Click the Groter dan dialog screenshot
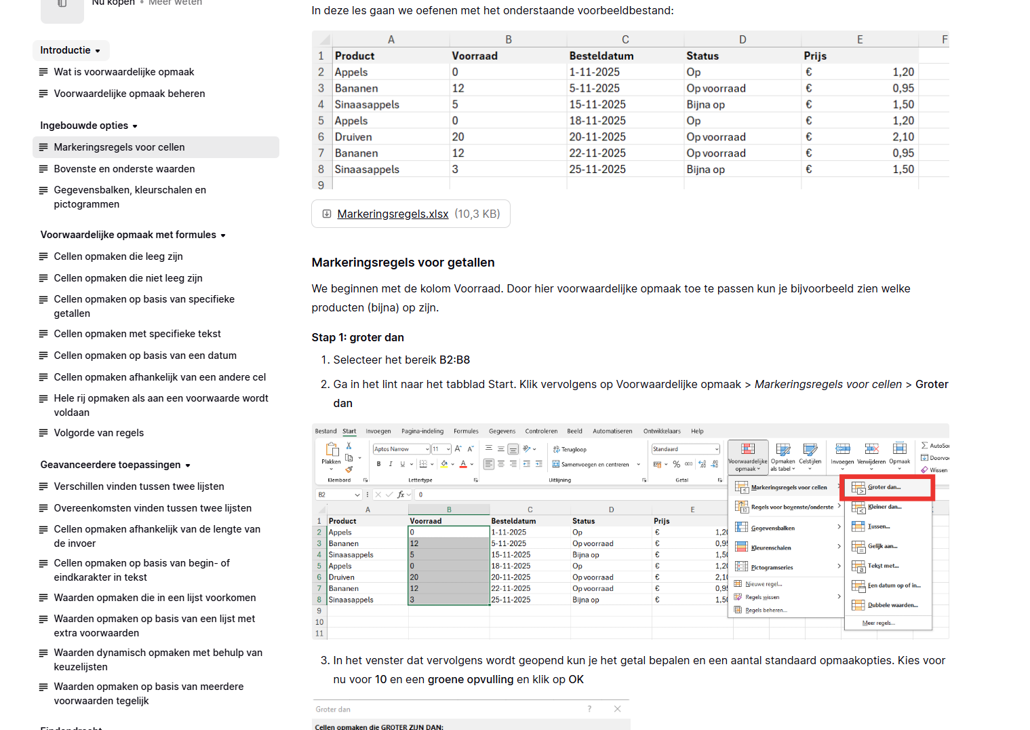 (x=471, y=715)
